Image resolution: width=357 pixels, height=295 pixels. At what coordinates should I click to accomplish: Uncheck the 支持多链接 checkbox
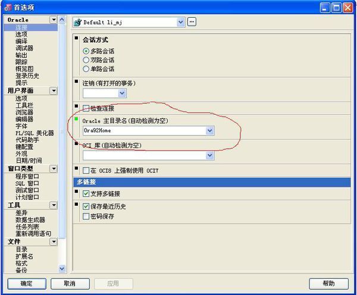coord(86,194)
